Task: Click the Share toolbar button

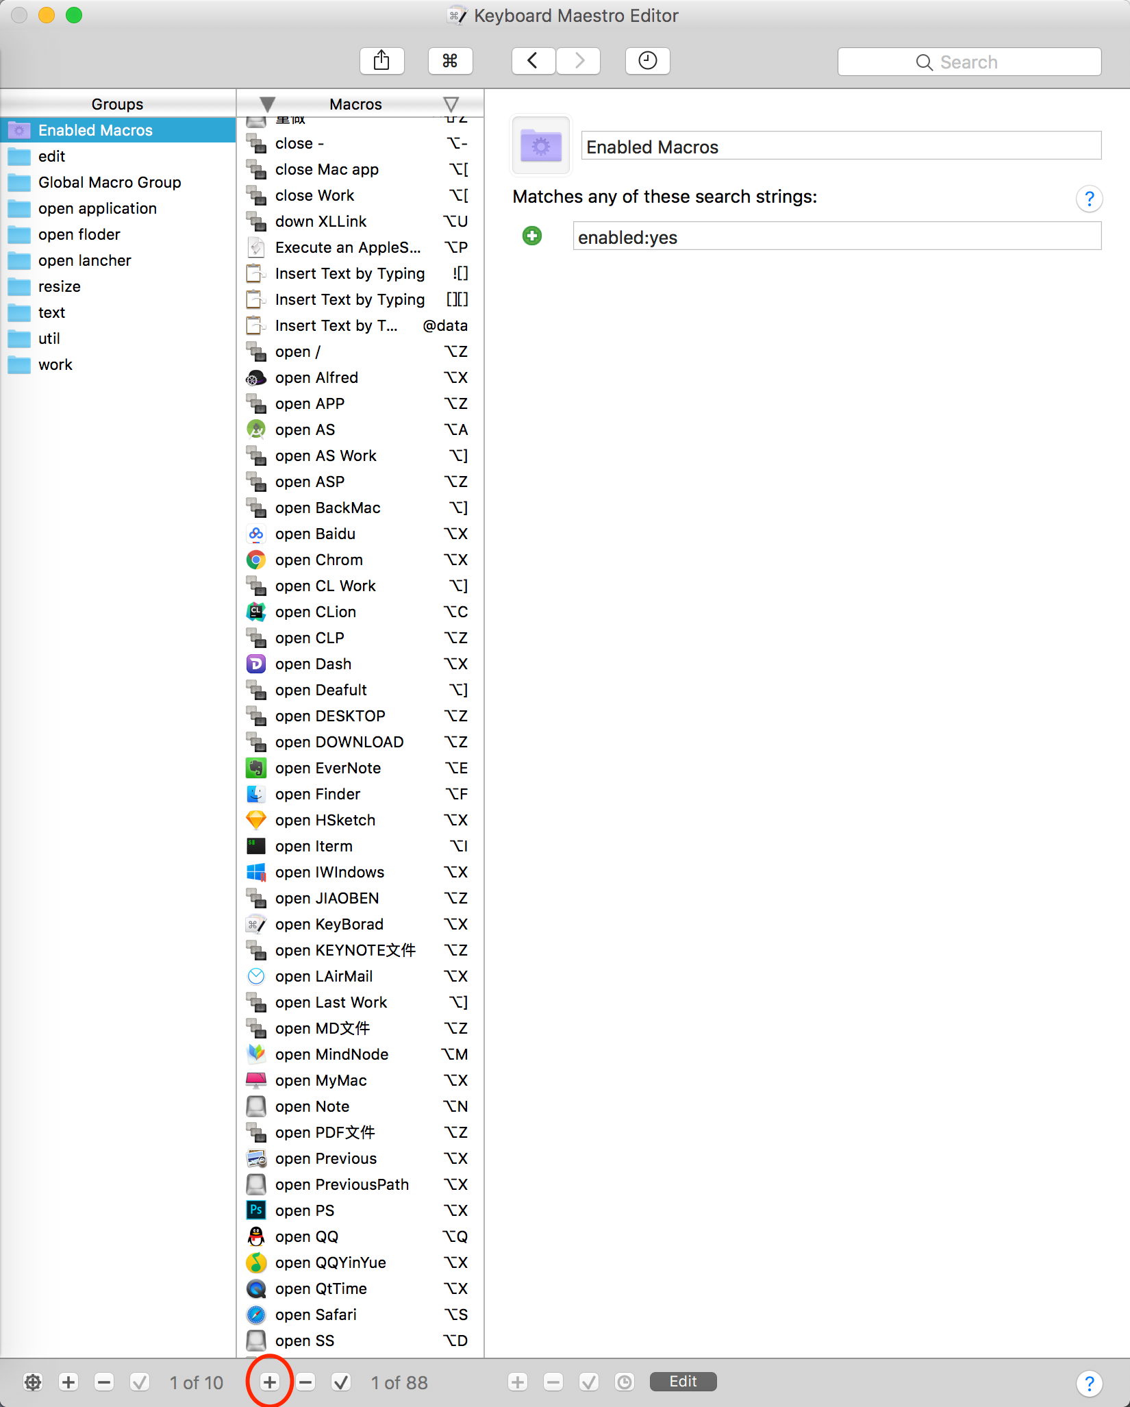Action: point(381,61)
